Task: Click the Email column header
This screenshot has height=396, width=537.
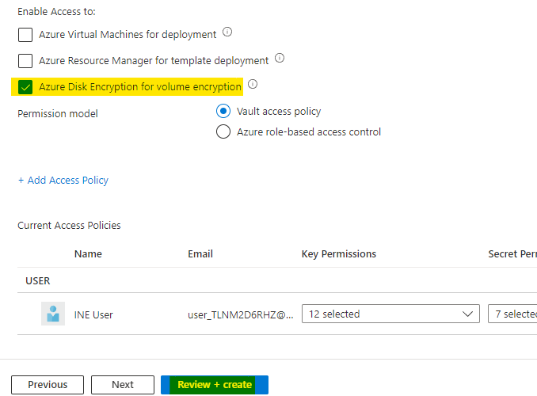Action: click(x=200, y=254)
